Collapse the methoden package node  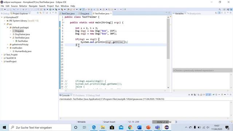click(8, 48)
